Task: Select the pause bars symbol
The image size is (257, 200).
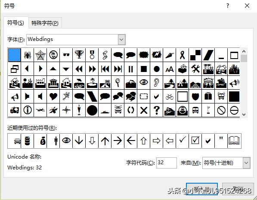Action: [130, 69]
